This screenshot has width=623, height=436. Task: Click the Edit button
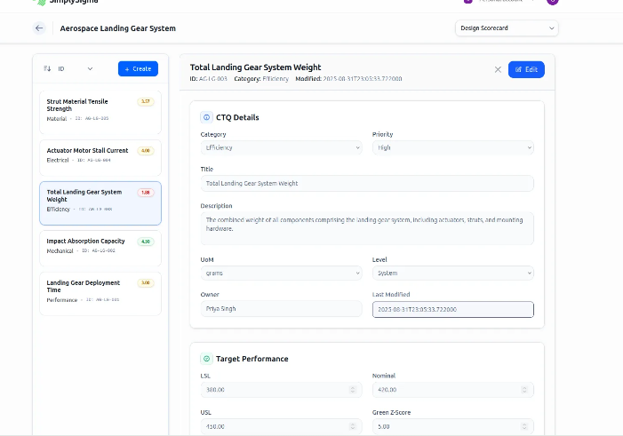526,69
